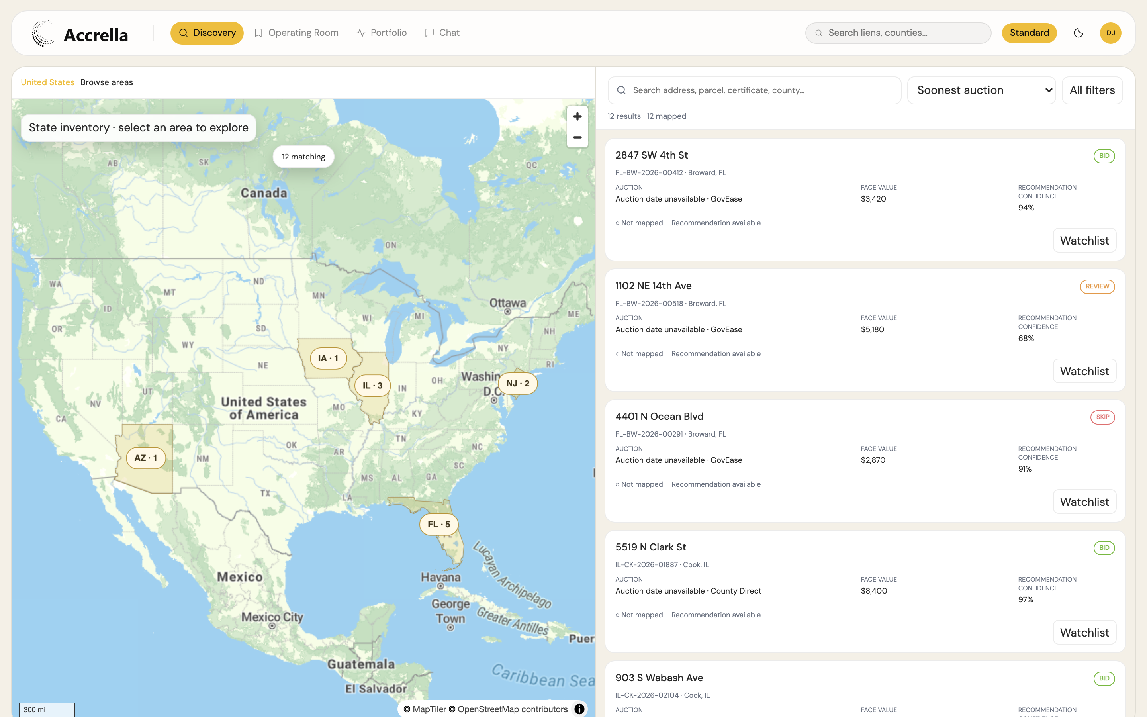Click the OpenStreetMap contributors link
The height and width of the screenshot is (717, 1147).
point(508,709)
